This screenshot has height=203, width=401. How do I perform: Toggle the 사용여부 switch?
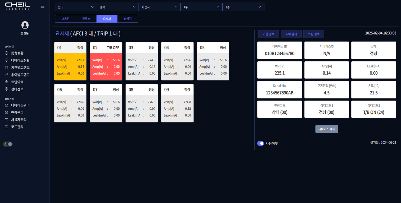point(260,143)
